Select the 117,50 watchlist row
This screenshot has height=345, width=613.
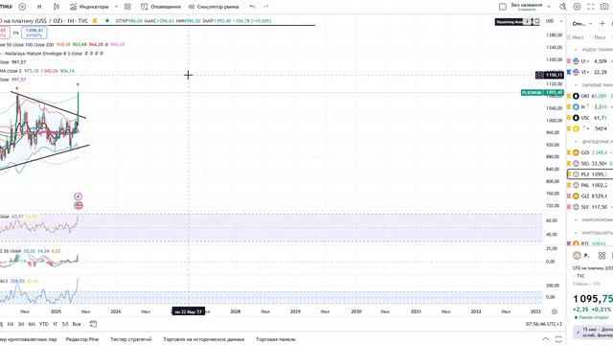coord(590,207)
